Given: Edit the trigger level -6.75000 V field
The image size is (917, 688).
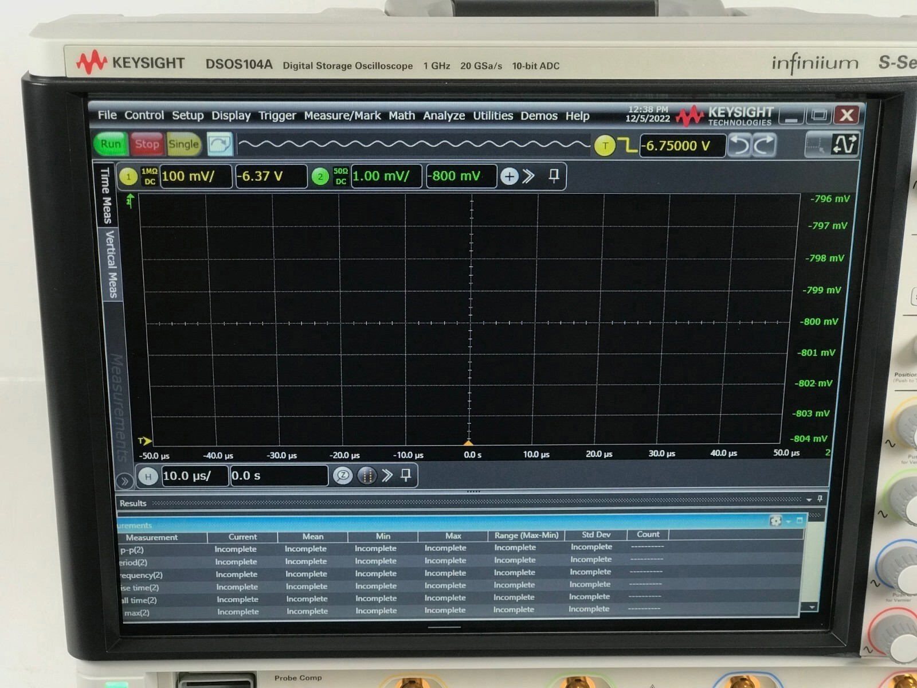Looking at the screenshot, I should 682,146.
